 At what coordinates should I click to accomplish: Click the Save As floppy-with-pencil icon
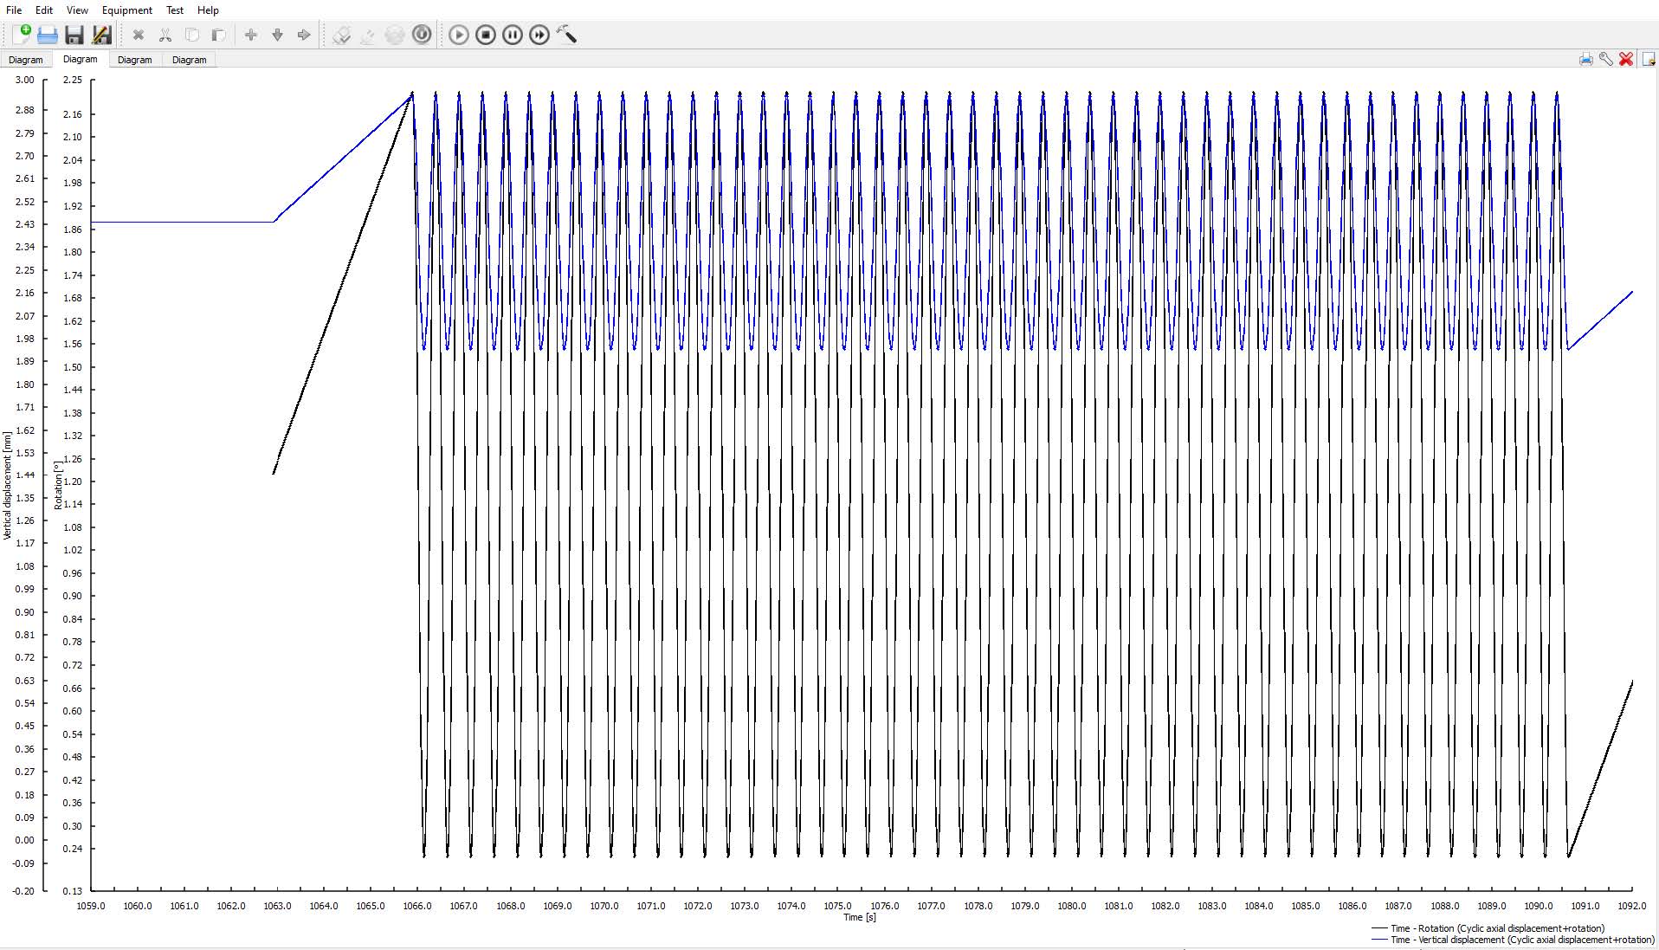pos(101,35)
